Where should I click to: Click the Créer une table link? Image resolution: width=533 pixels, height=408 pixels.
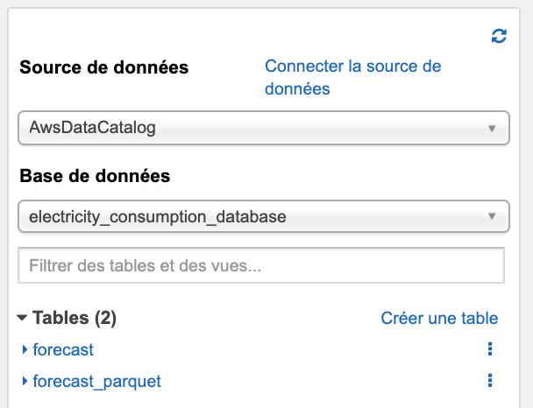(x=439, y=319)
